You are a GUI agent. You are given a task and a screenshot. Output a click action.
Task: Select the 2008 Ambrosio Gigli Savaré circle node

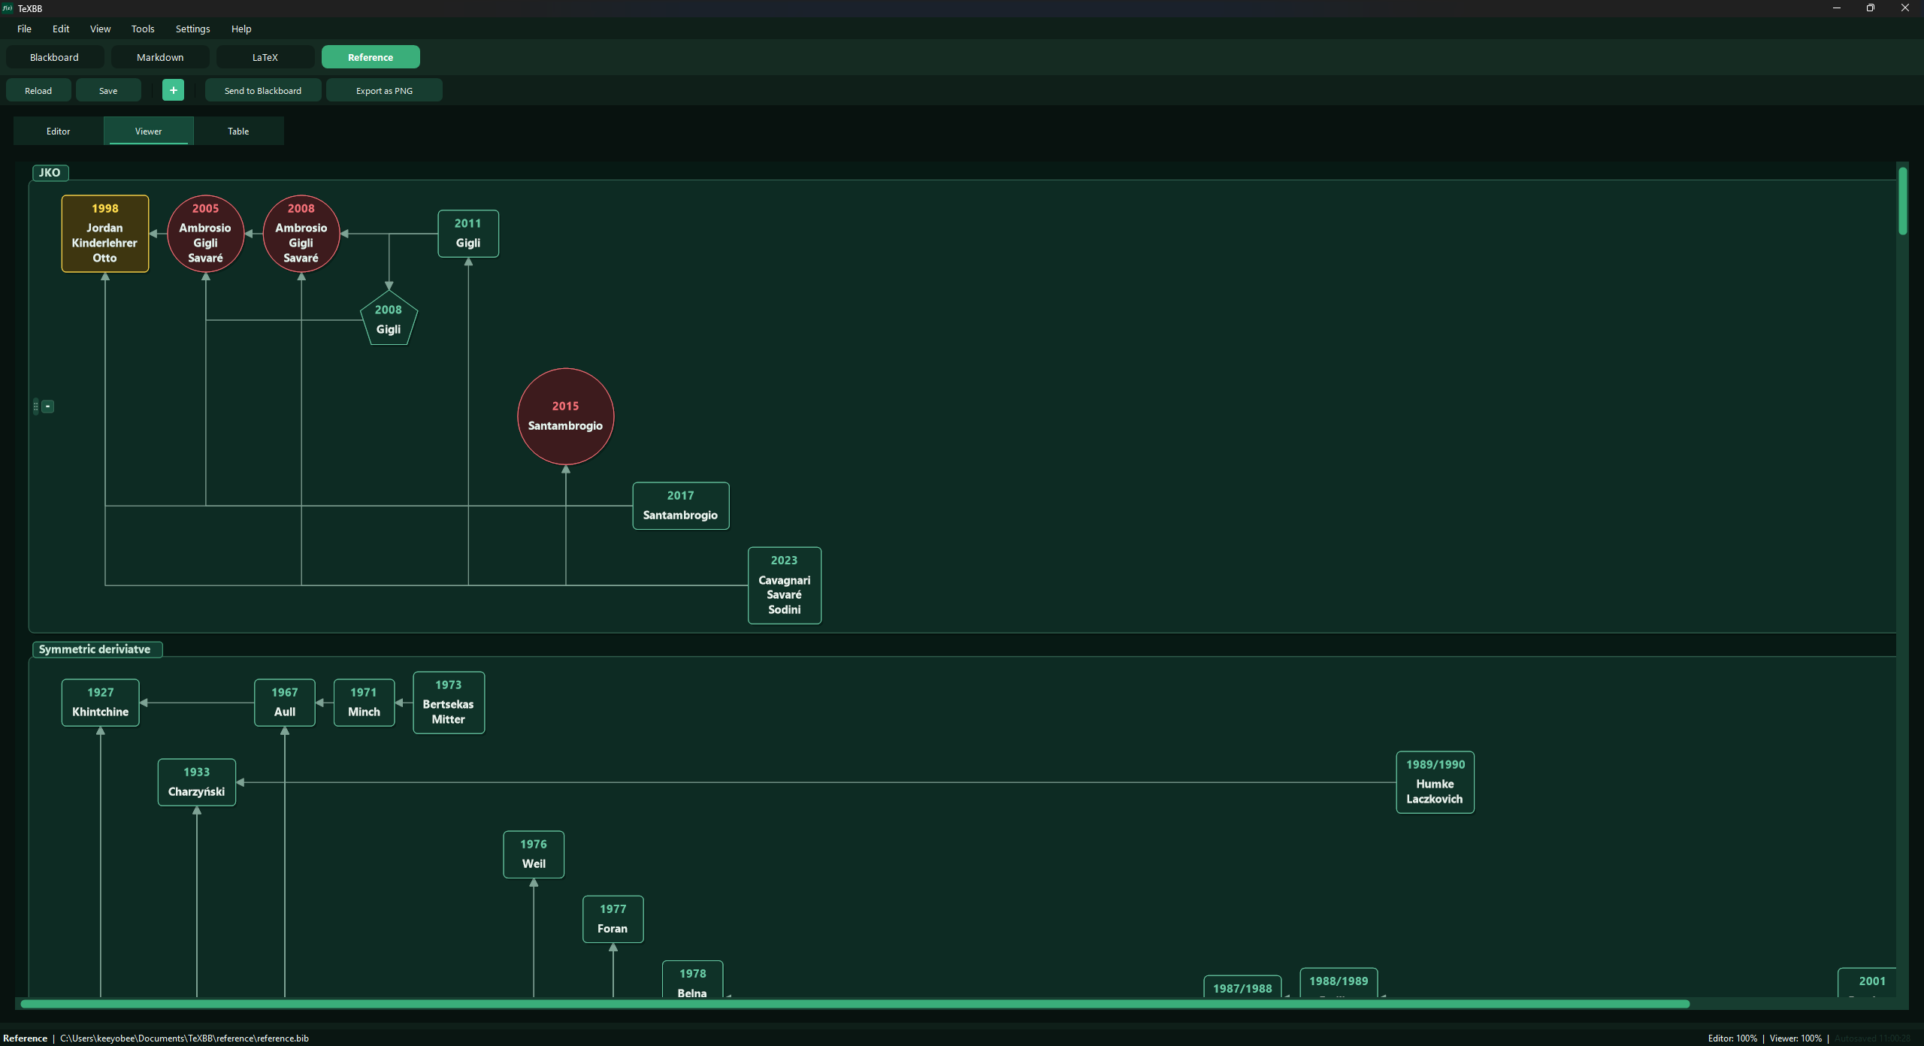pyautogui.click(x=301, y=234)
